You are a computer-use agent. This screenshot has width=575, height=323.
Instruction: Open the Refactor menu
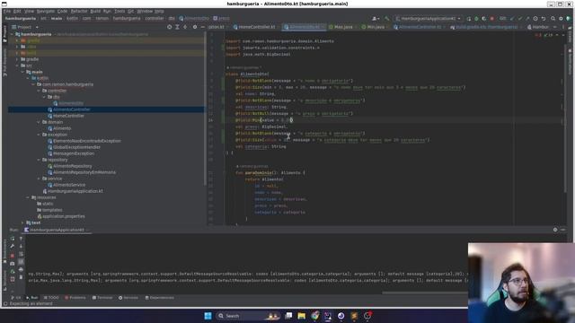79,12
